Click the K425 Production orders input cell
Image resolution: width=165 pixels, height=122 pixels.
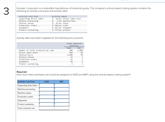(47, 97)
